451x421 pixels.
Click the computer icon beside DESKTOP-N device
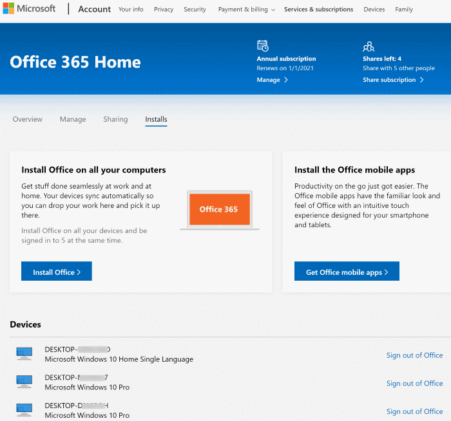tap(24, 382)
